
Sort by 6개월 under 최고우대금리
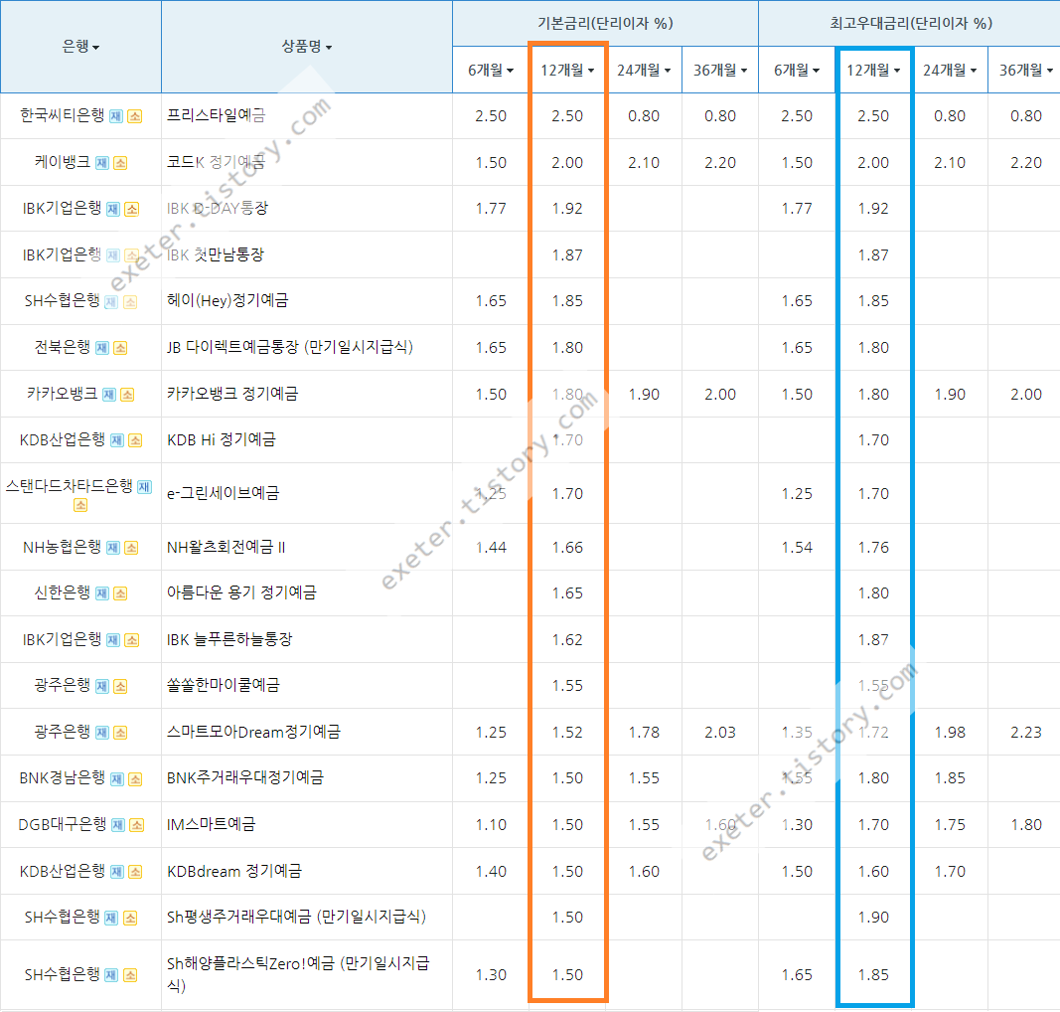click(797, 70)
